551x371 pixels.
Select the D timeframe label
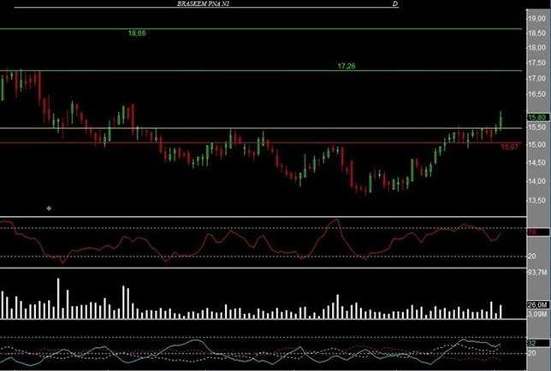[394, 4]
